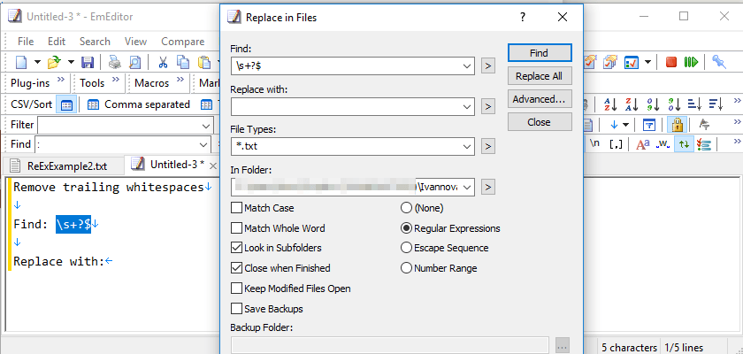743x354 pixels.
Task: Uncheck Close when Finished
Action: [x=236, y=268]
